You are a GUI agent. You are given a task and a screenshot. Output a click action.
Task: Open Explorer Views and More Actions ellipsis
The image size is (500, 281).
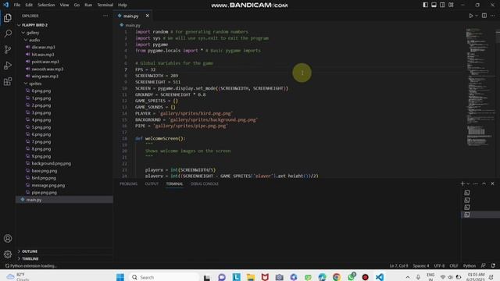[105, 16]
